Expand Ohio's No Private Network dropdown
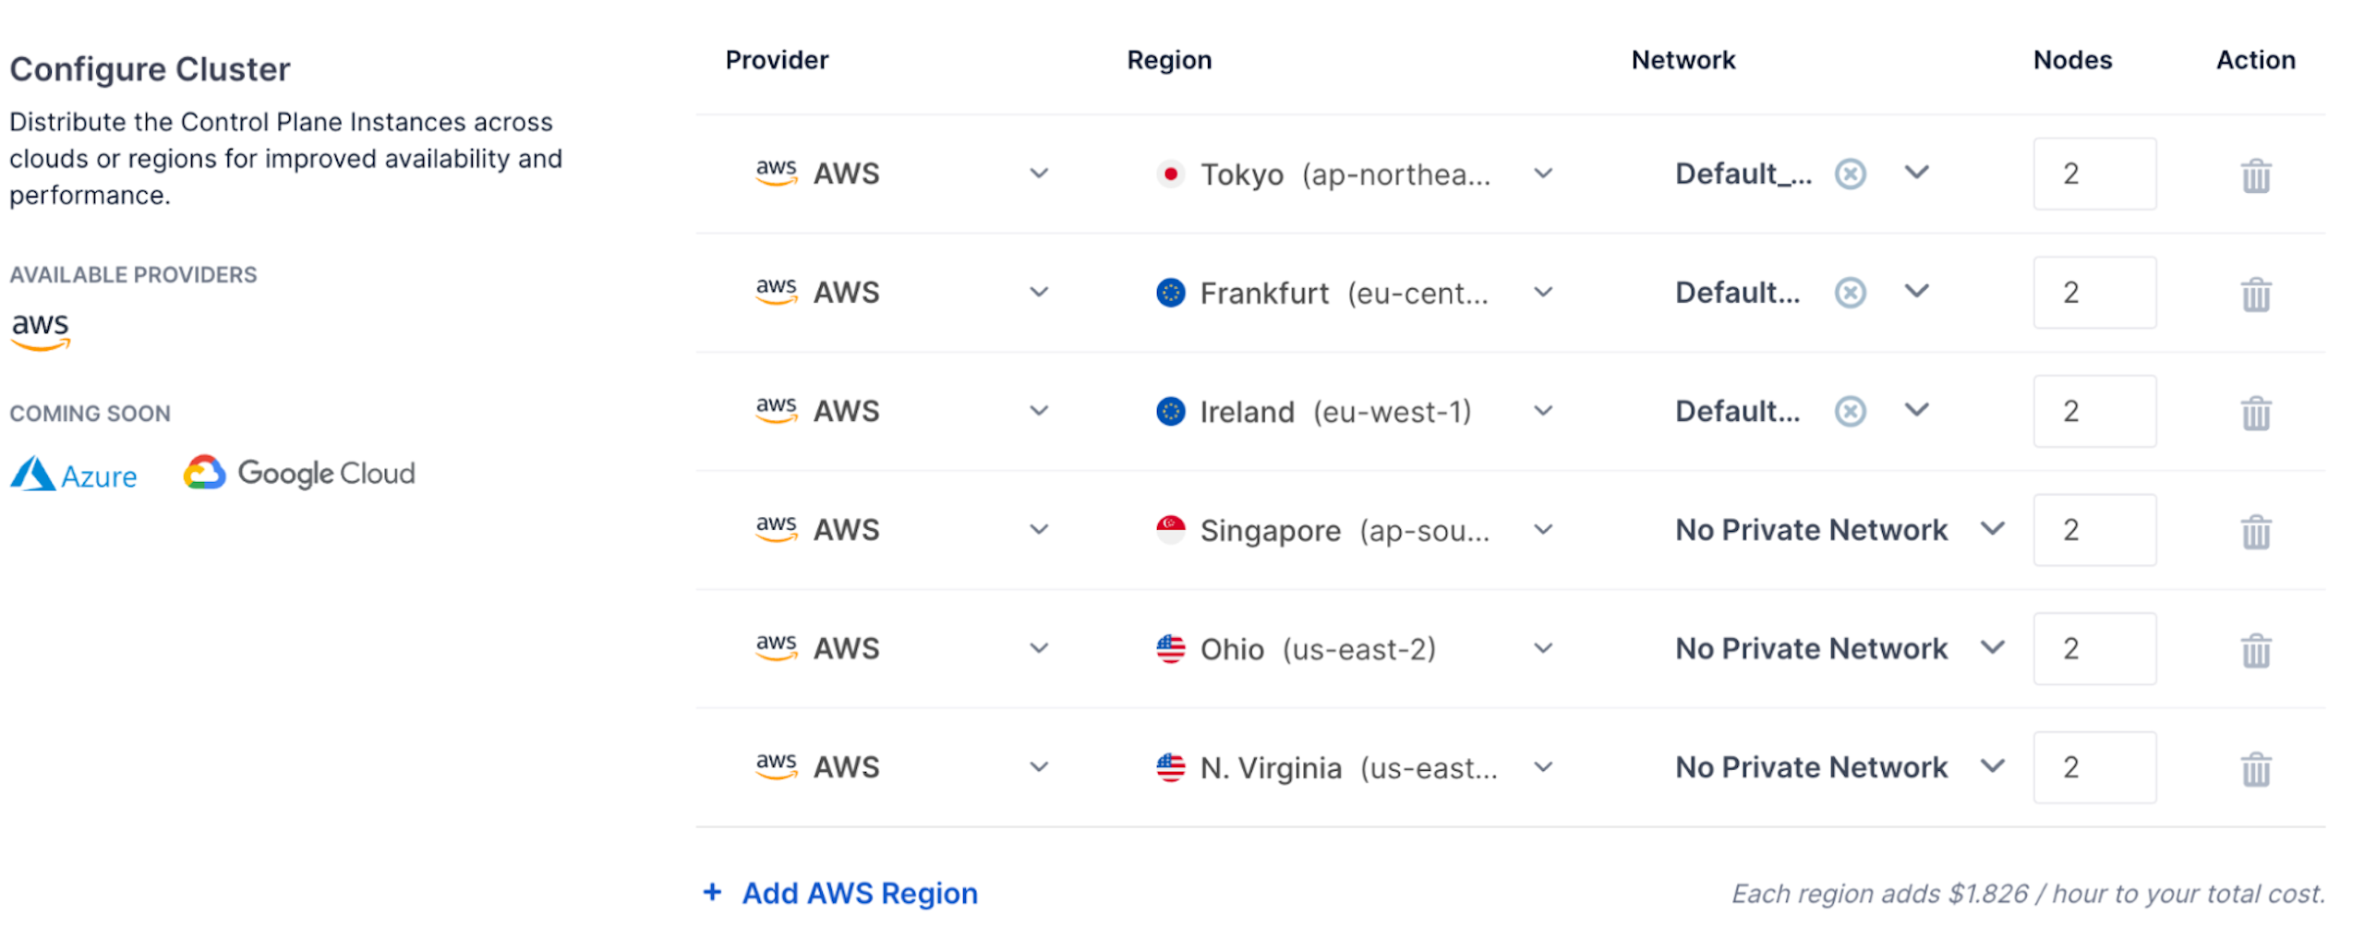The image size is (2364, 951). (1993, 648)
